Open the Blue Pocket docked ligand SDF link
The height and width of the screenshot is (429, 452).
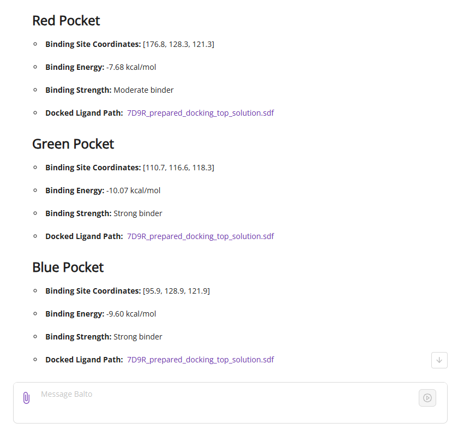tap(200, 360)
